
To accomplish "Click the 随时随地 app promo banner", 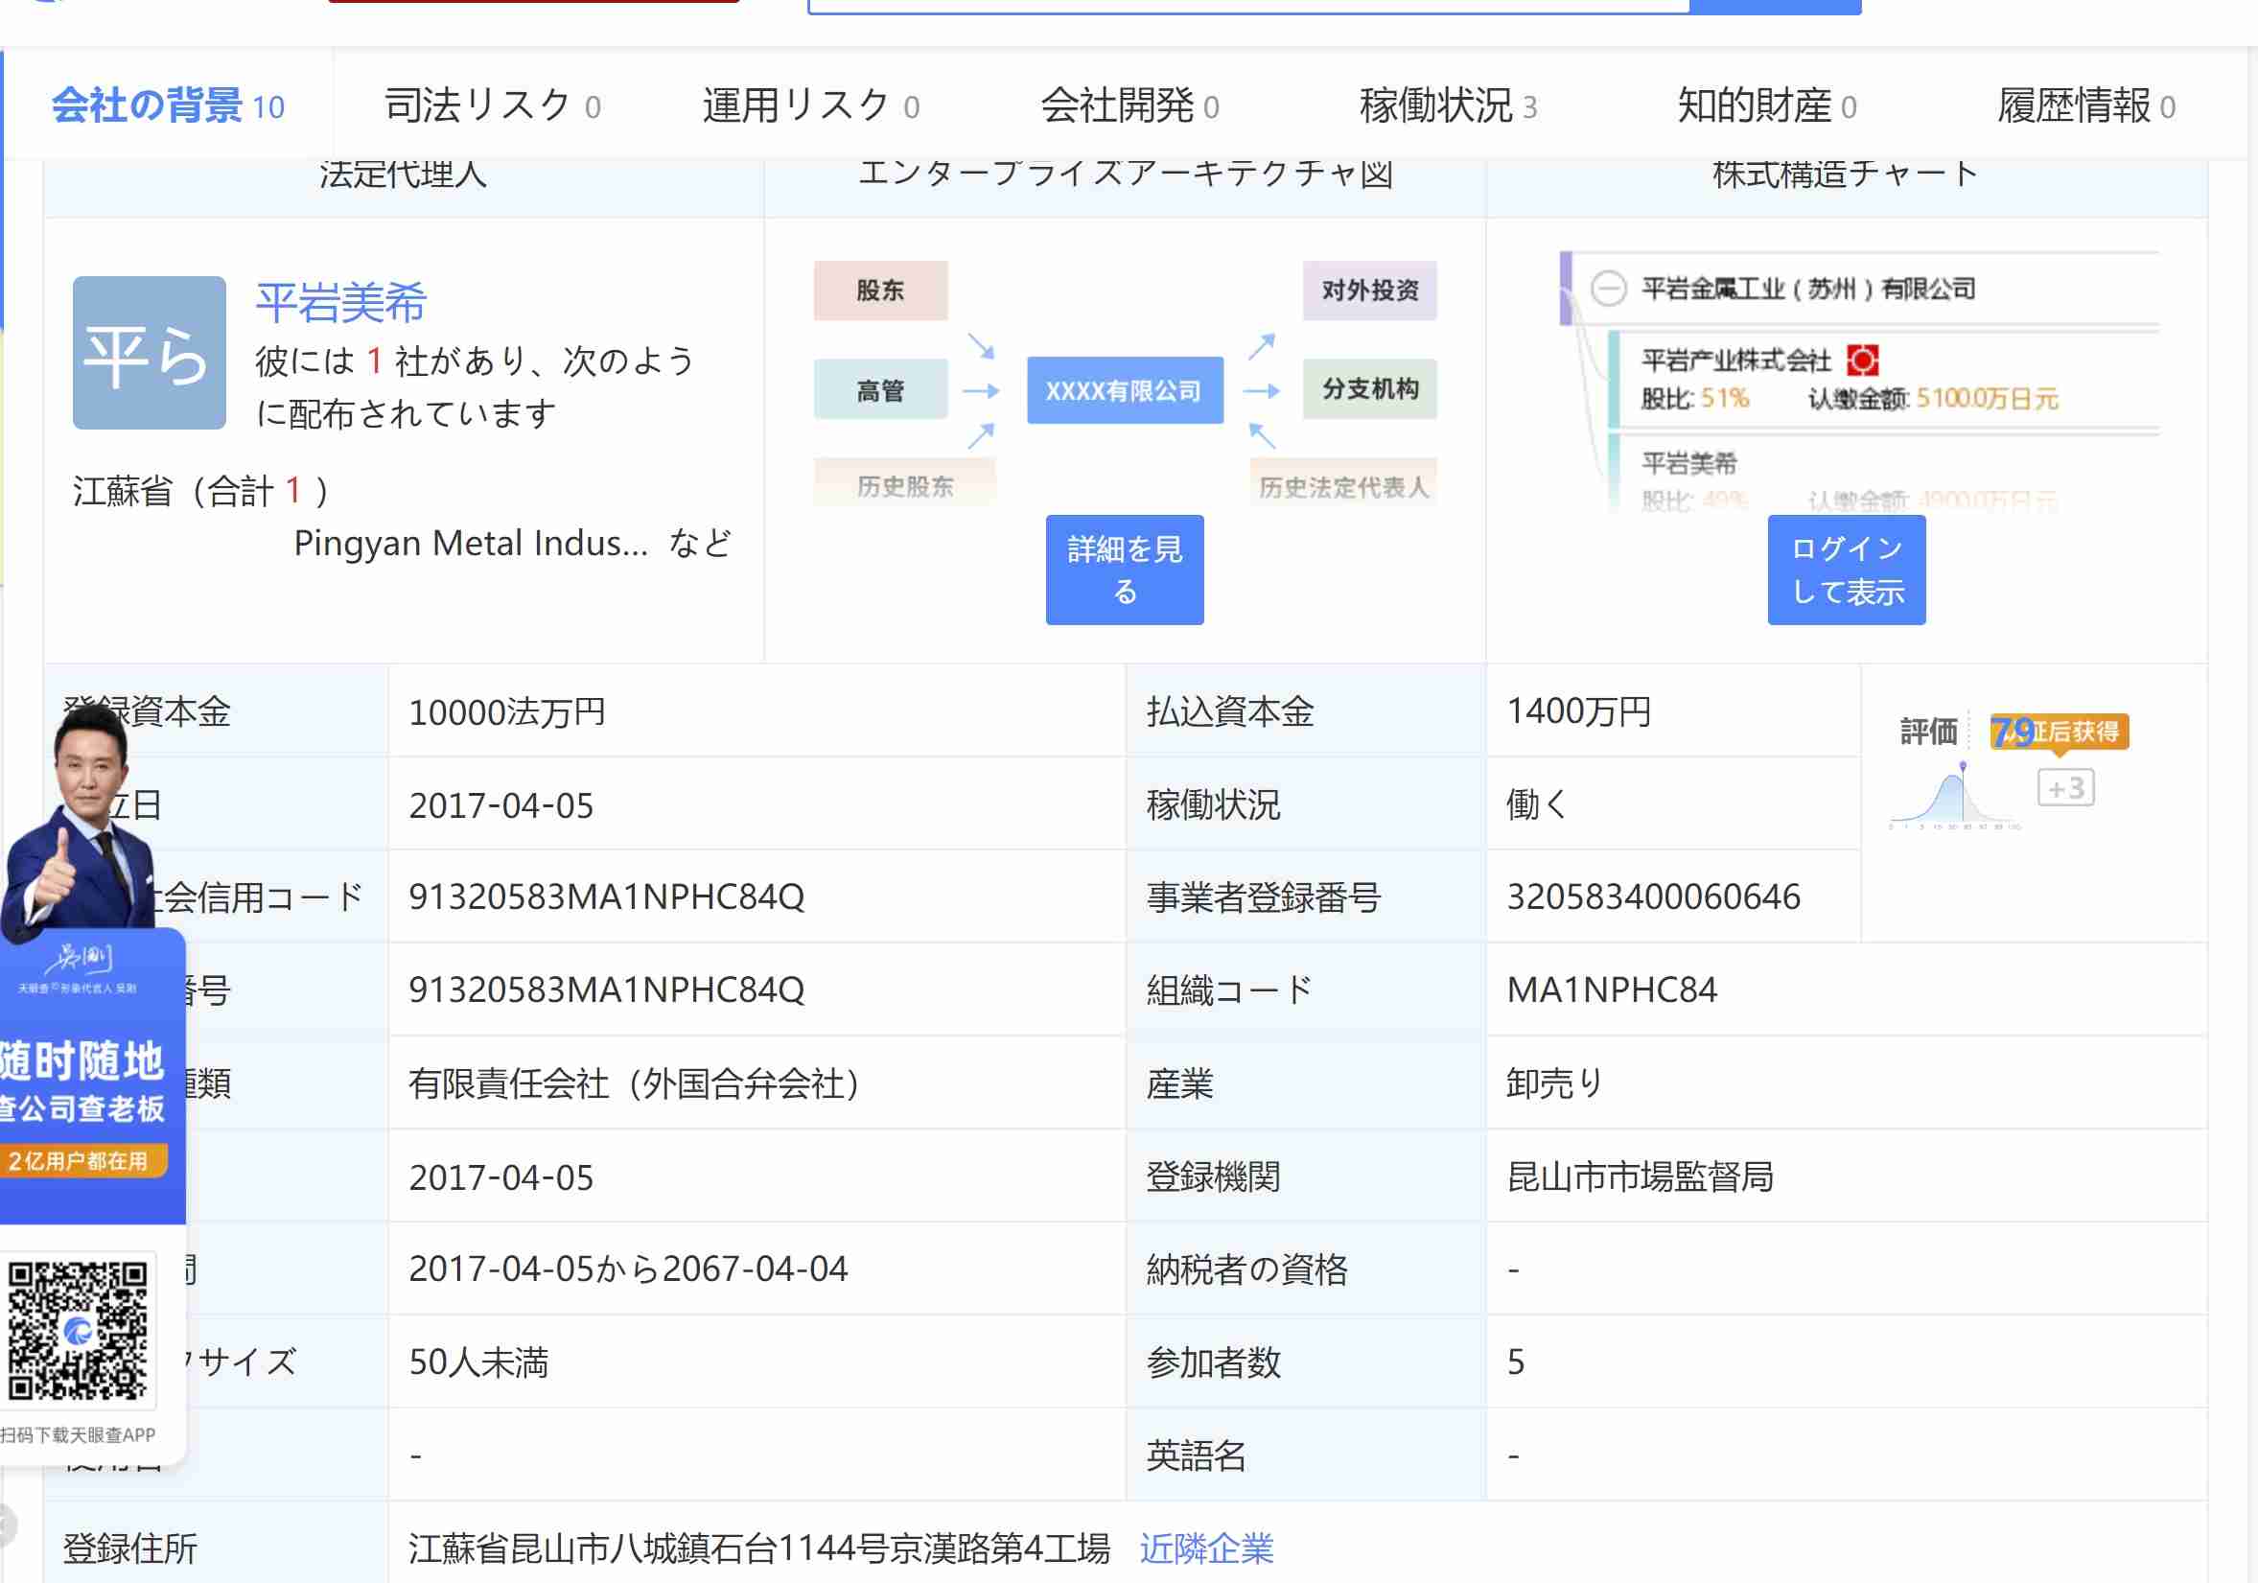I will (x=91, y=1077).
